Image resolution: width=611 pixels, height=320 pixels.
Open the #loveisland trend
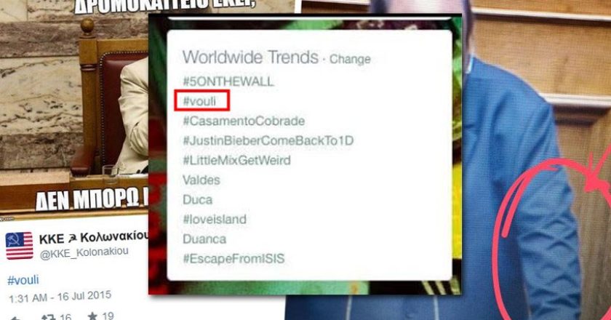point(215,220)
